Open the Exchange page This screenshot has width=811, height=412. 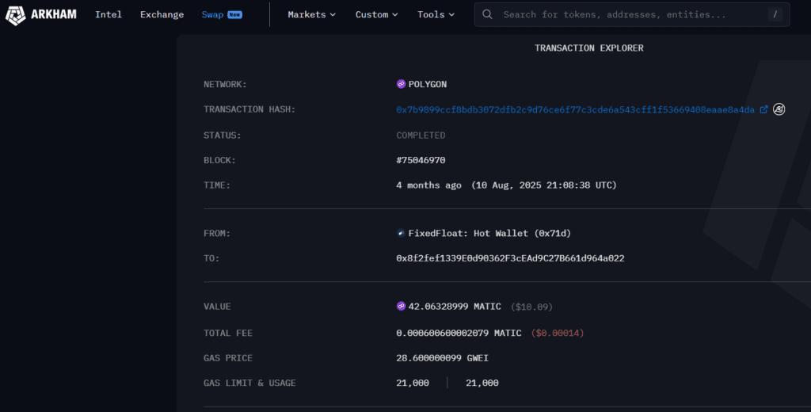tap(162, 14)
